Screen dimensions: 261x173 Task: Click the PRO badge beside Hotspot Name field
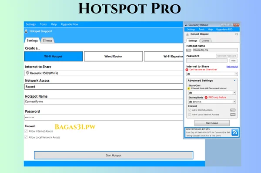[189, 50]
